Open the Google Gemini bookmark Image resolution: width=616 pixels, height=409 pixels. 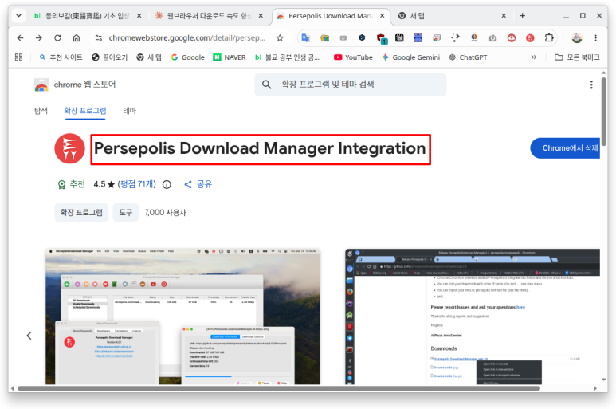tap(411, 57)
